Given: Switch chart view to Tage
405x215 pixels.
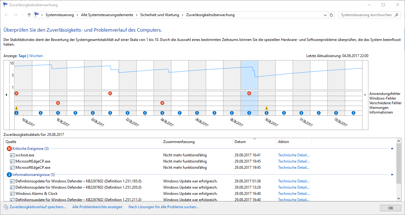Looking at the screenshot, I should (x=22, y=56).
